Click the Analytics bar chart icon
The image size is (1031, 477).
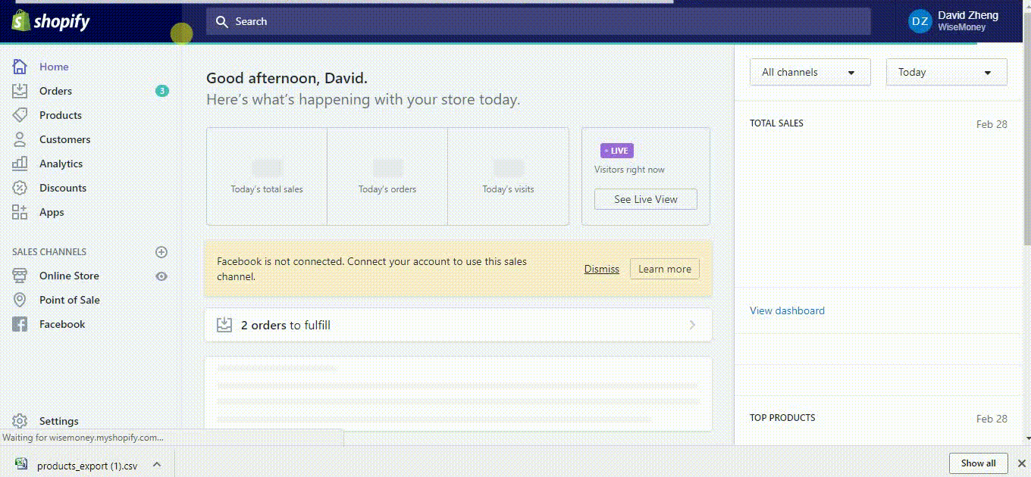tap(20, 164)
